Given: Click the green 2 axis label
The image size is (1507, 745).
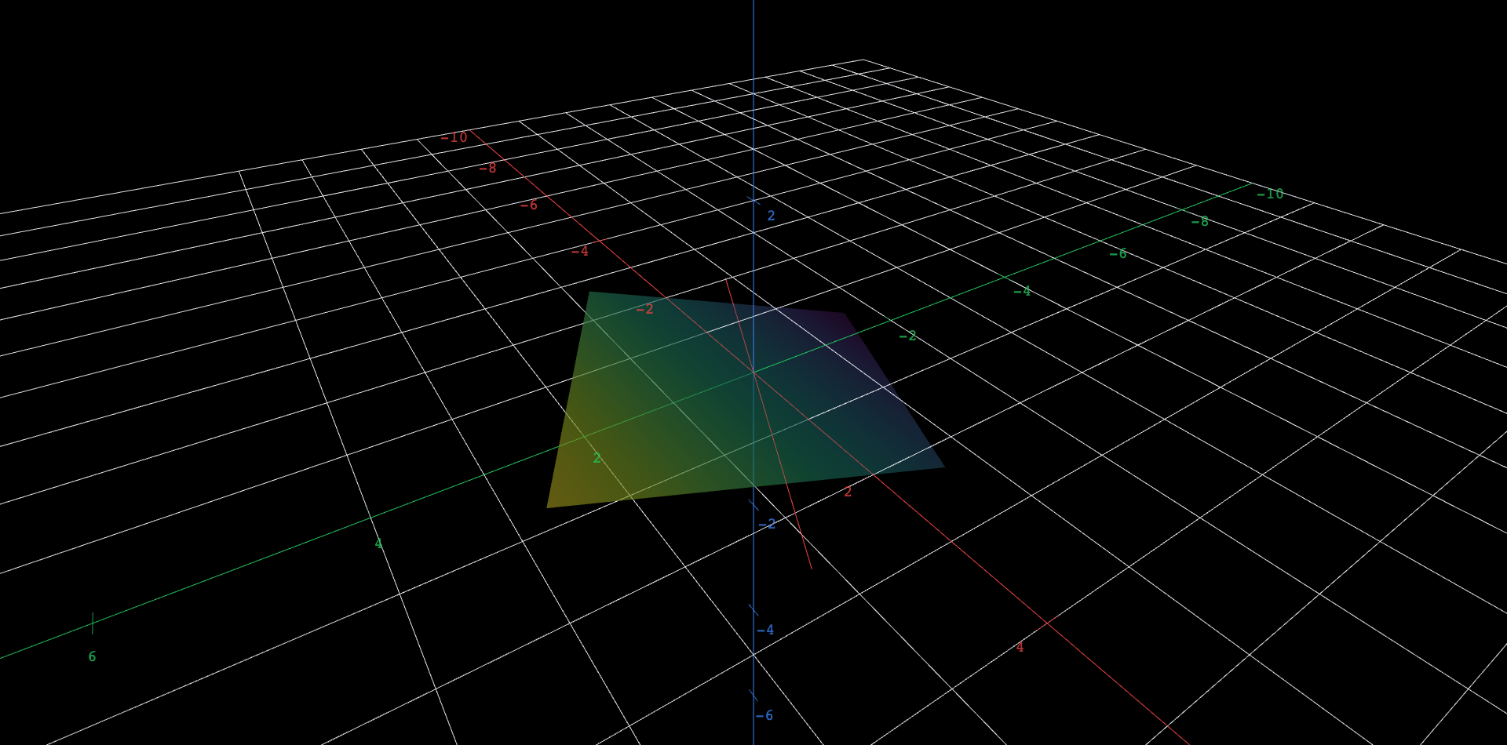Looking at the screenshot, I should pyautogui.click(x=597, y=458).
